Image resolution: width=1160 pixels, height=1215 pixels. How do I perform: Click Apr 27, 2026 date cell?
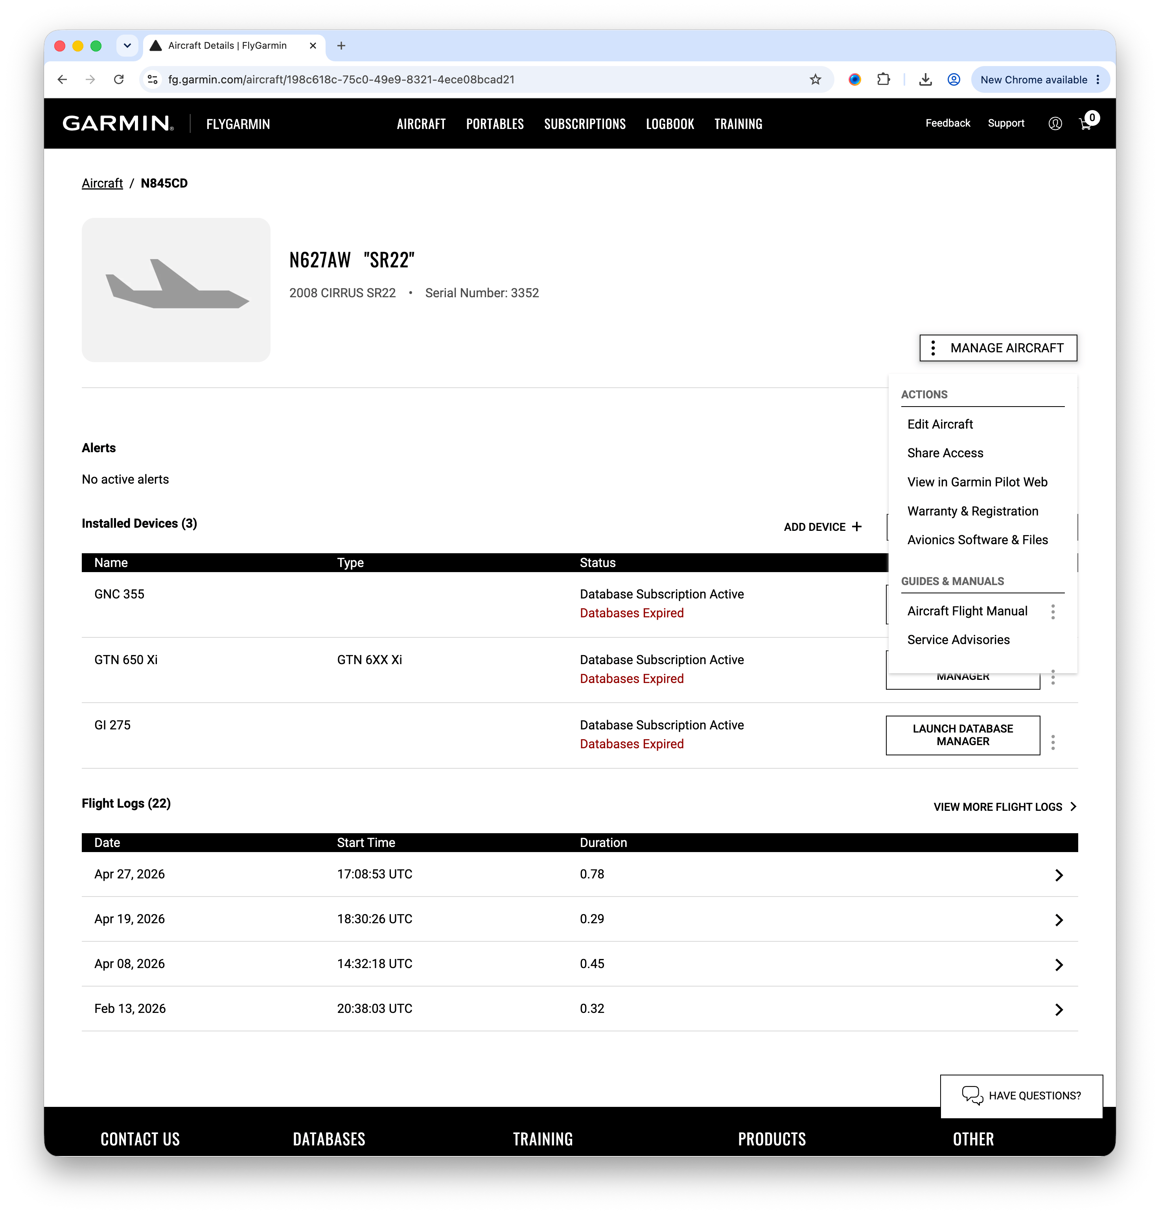pos(129,874)
